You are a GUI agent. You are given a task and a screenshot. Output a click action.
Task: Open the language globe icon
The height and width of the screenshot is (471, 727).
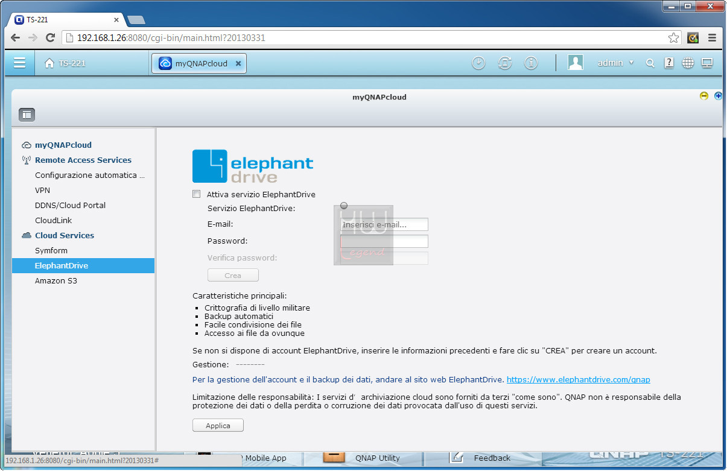click(x=688, y=63)
